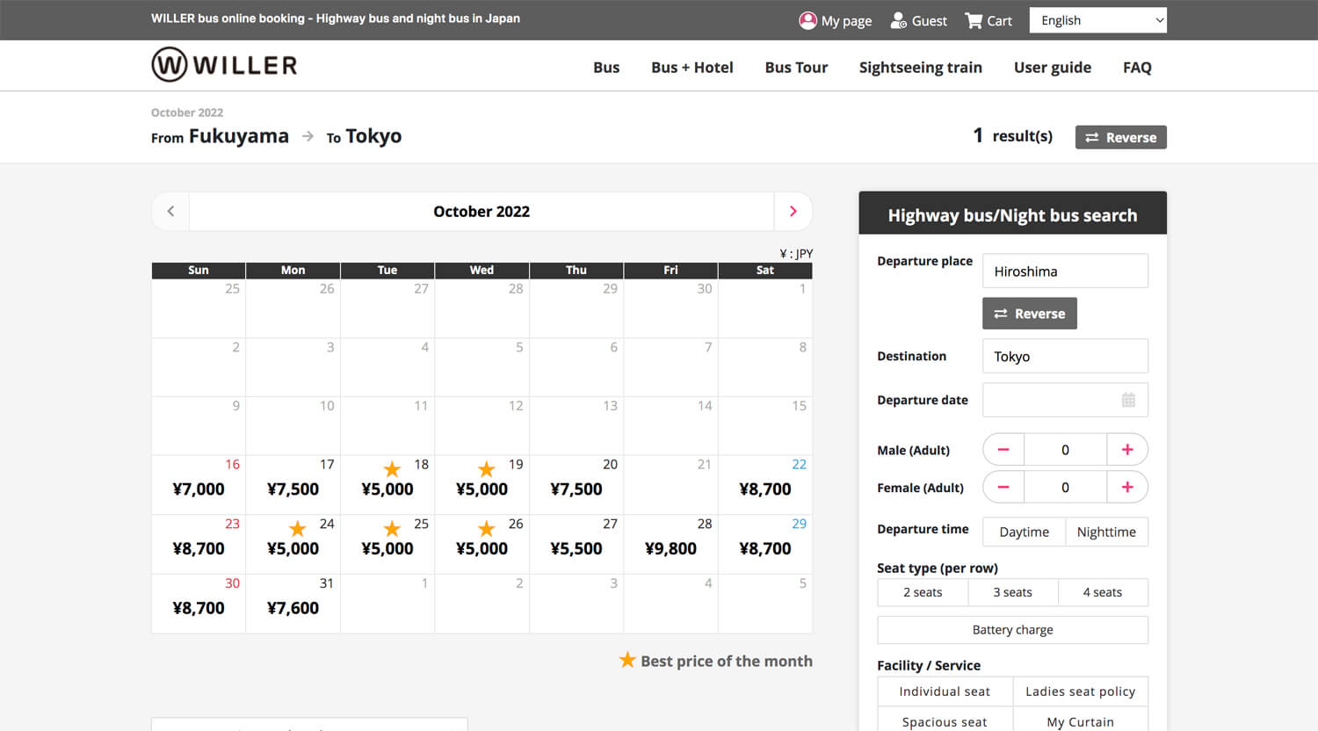Select October 24 fare ¥5,000

(293, 548)
